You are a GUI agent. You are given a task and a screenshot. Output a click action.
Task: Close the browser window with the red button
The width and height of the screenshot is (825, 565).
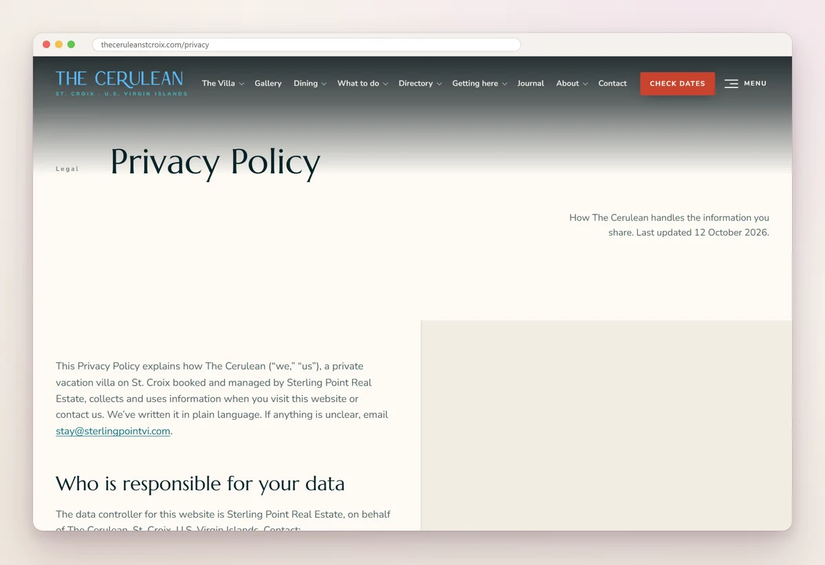click(x=47, y=45)
